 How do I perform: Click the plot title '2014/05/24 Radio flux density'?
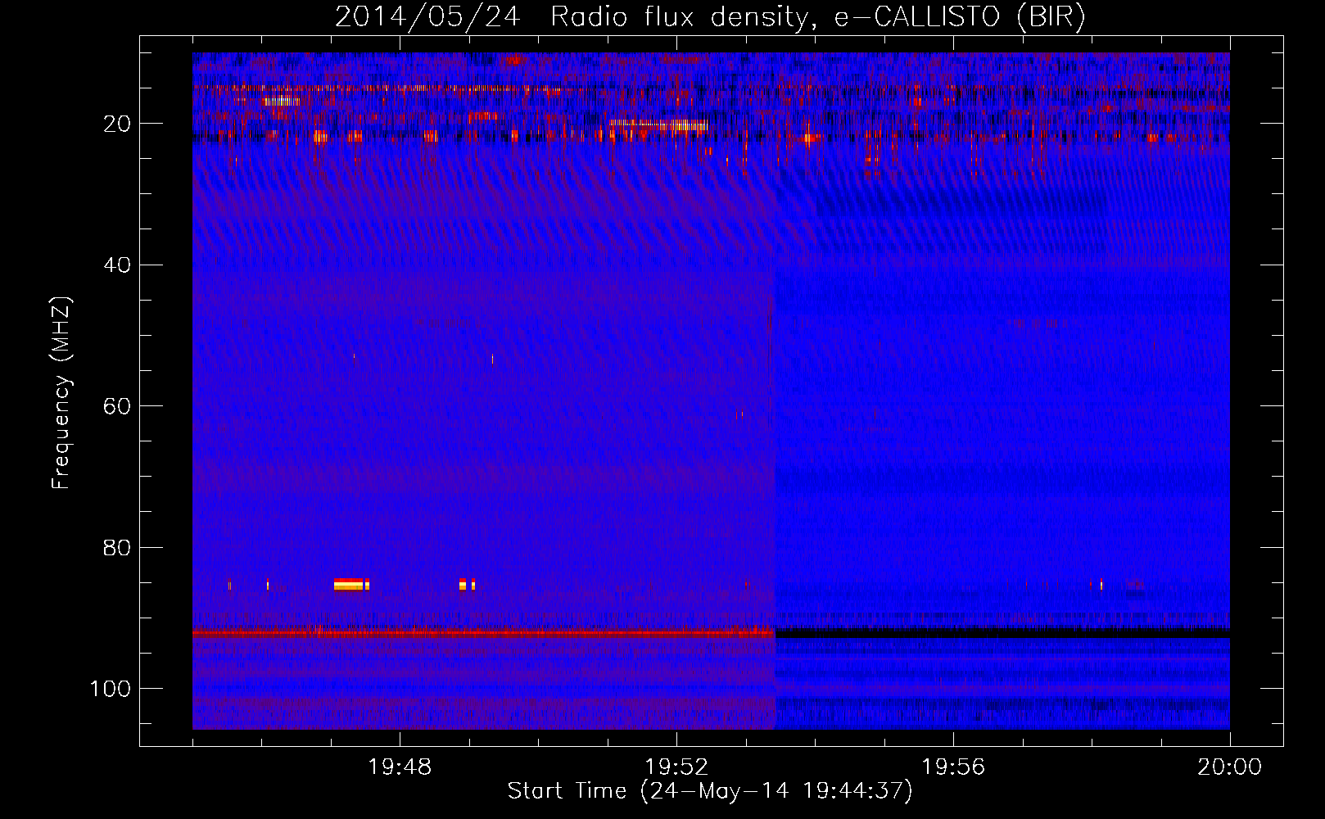572,16
